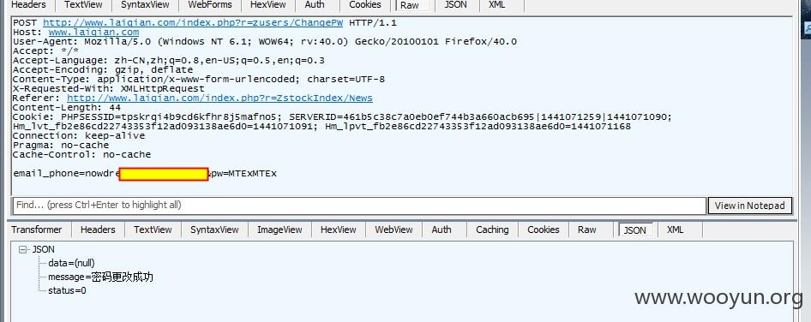Select the response Auth tab

click(x=442, y=230)
